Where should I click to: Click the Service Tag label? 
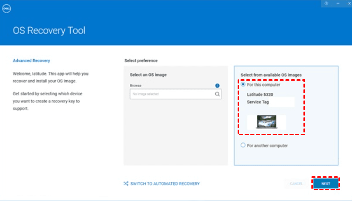258,102
